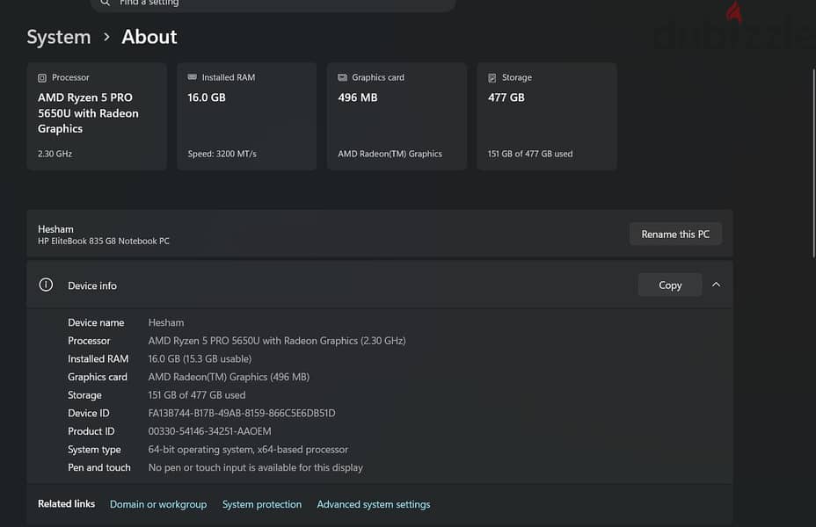Click the vertical scrollbar thumb

tap(813, 162)
